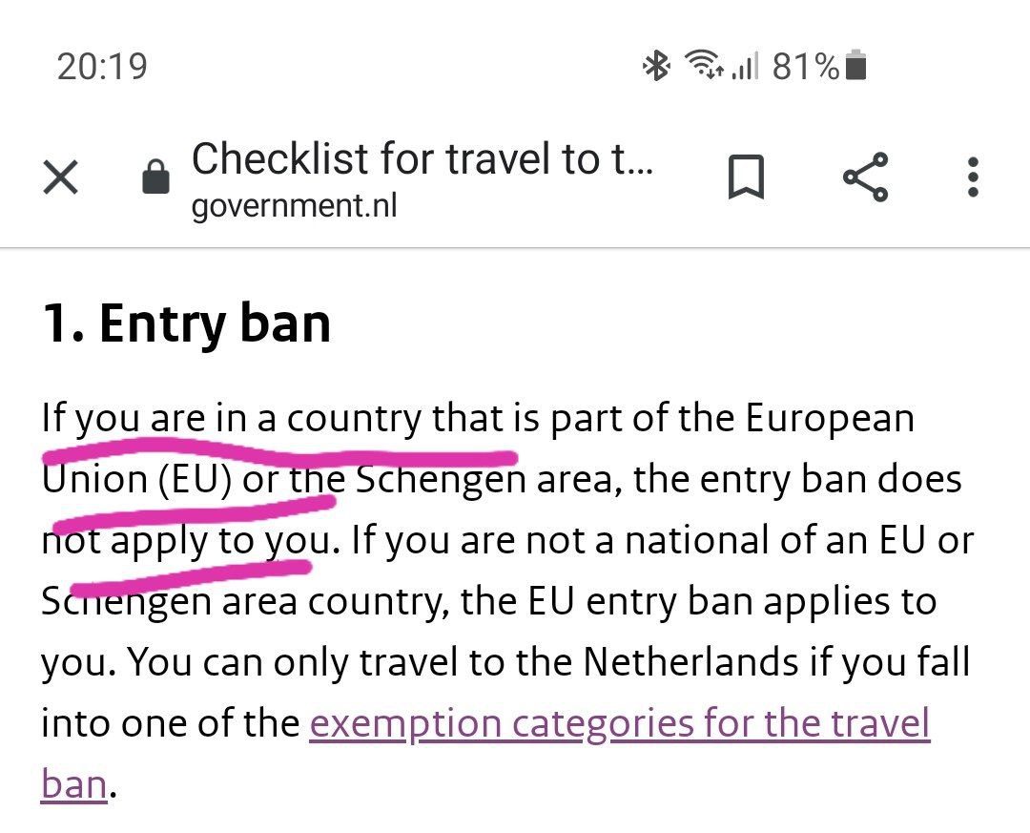
Task: Tap the pink underline beneath first line
Action: (x=279, y=453)
